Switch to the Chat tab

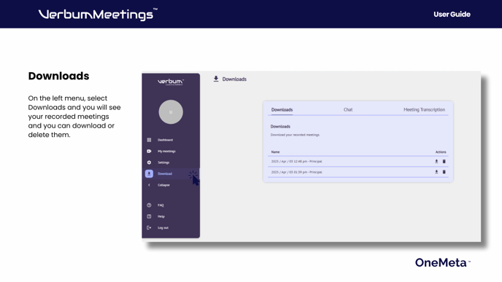pos(348,109)
